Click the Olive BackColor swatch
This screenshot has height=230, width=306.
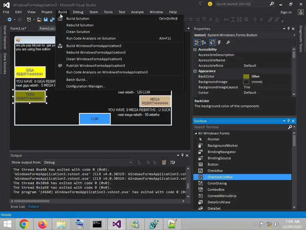246,76
